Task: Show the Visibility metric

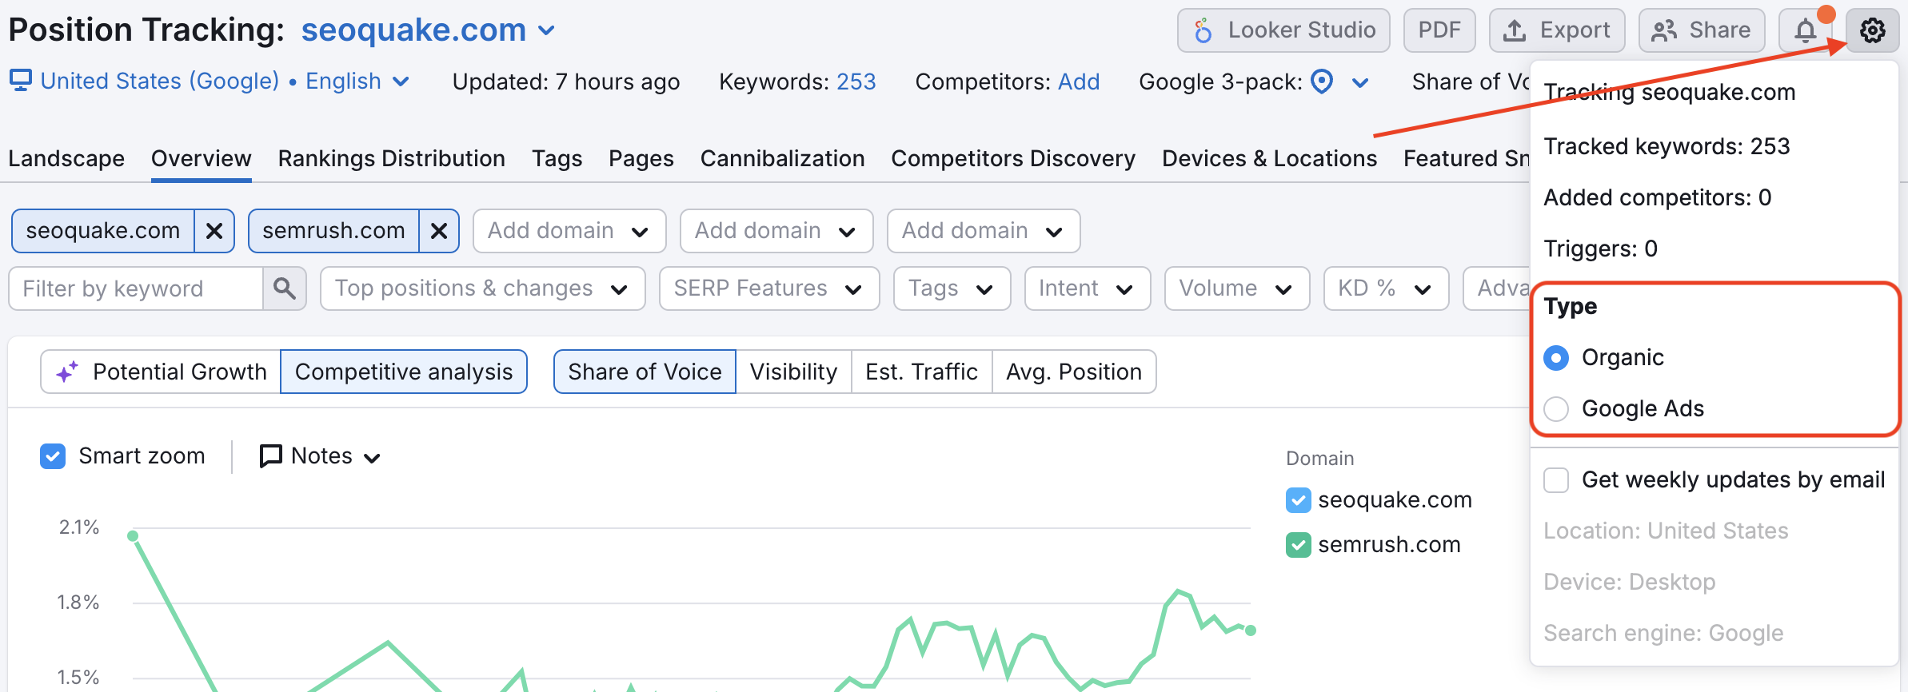Action: tap(793, 372)
